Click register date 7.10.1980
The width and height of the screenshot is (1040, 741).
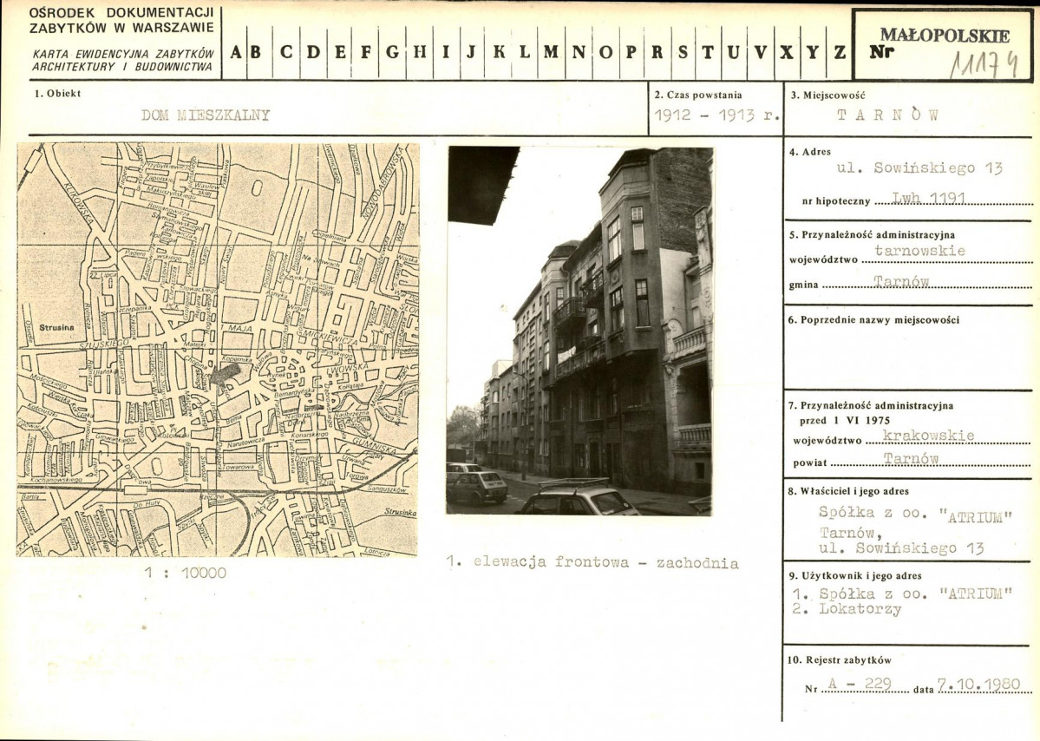[978, 685]
